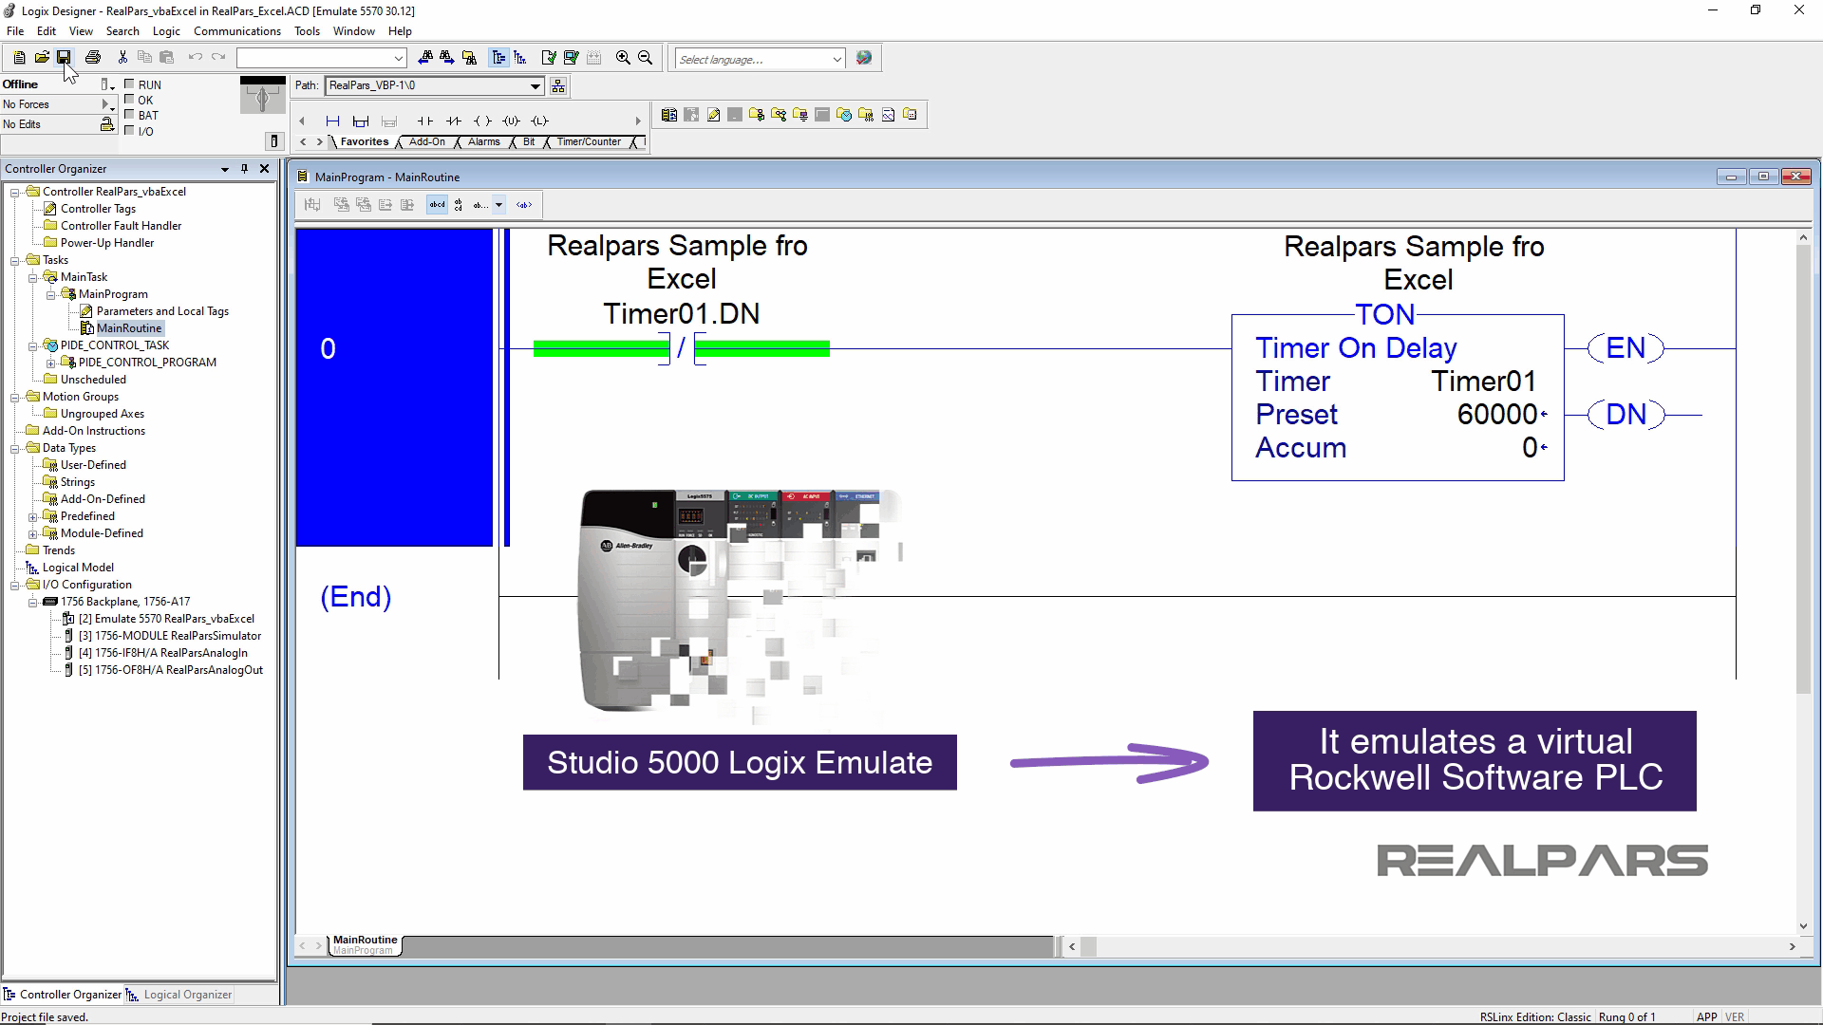Click the Undo button
The height and width of the screenshot is (1025, 1823).
pyautogui.click(x=196, y=57)
